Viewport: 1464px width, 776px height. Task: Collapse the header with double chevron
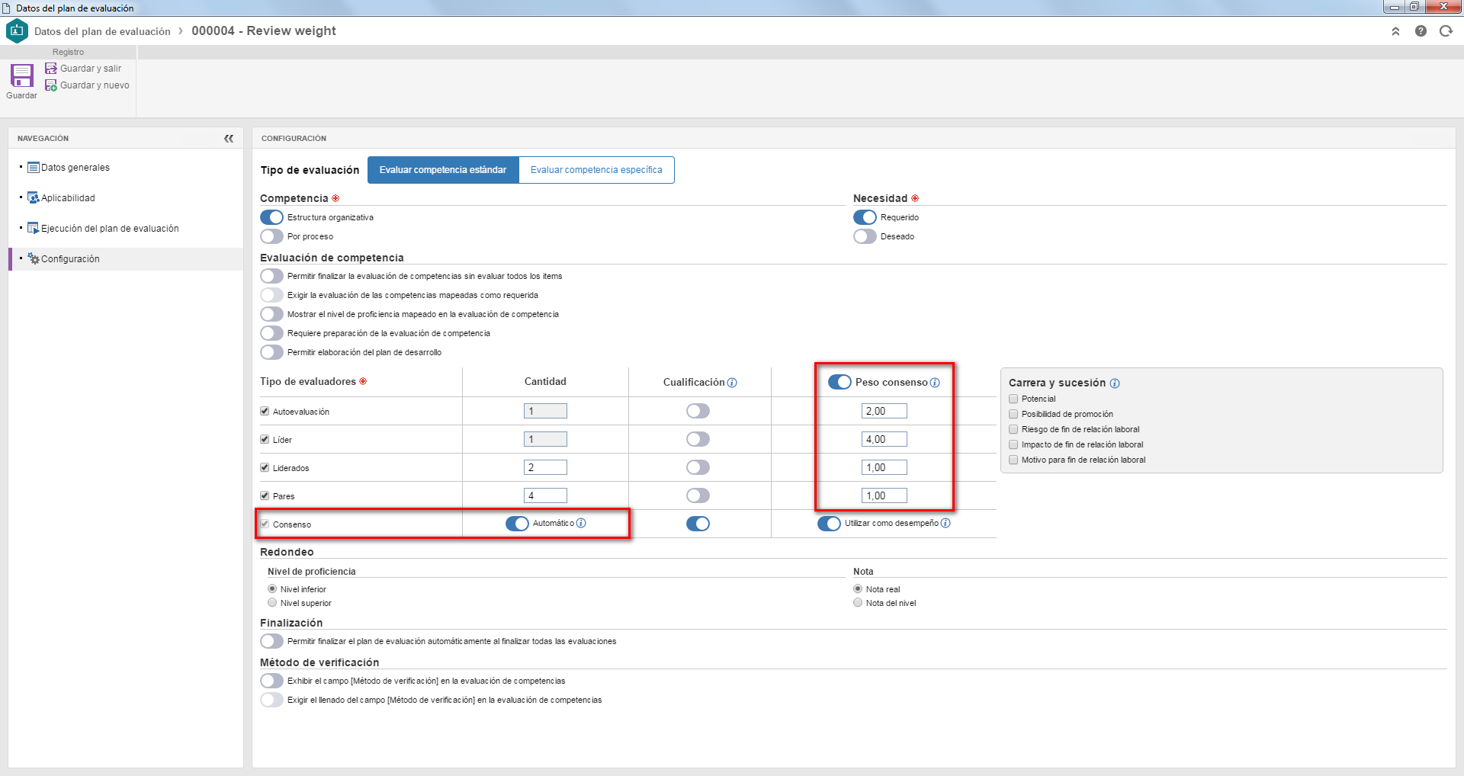click(1395, 31)
